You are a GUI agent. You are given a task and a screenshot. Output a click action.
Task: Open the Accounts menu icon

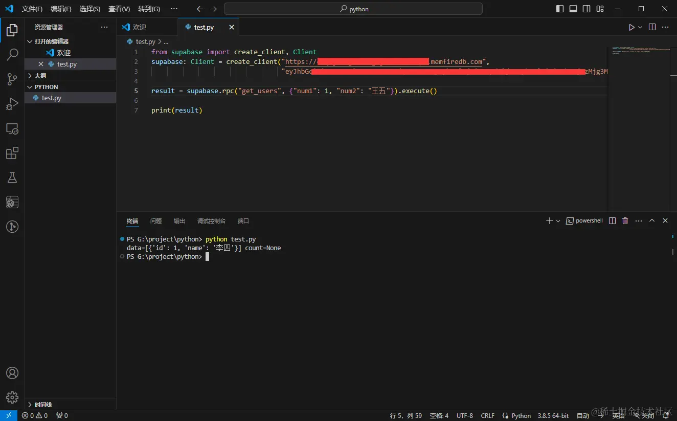click(x=12, y=373)
